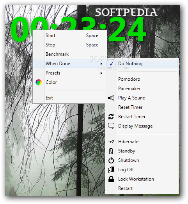
Task: Expand the When Done submenu arrow
Action: (101, 64)
